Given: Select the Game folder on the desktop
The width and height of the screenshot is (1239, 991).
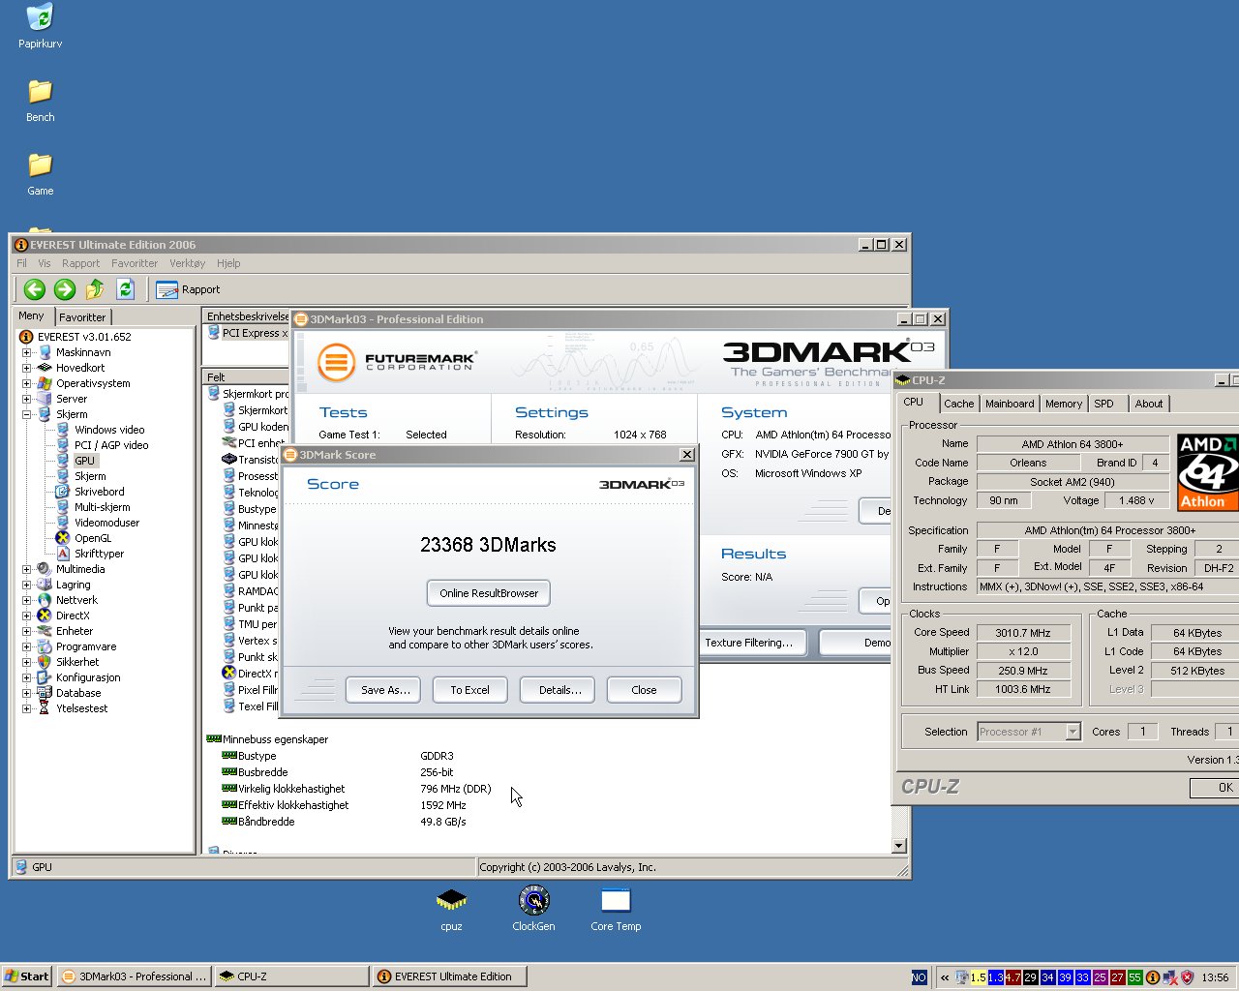Looking at the screenshot, I should (40, 174).
